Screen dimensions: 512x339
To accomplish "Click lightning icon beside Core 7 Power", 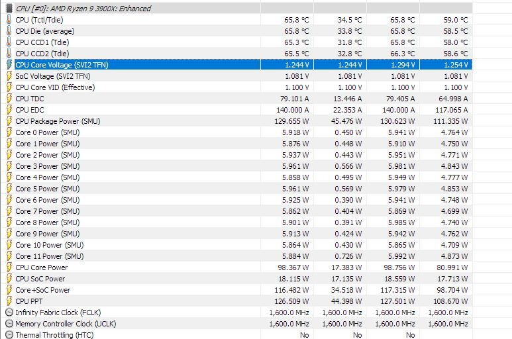I will (9, 211).
